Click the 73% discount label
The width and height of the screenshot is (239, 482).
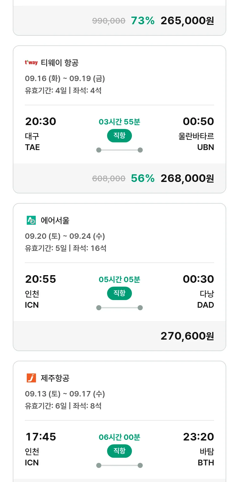(142, 21)
